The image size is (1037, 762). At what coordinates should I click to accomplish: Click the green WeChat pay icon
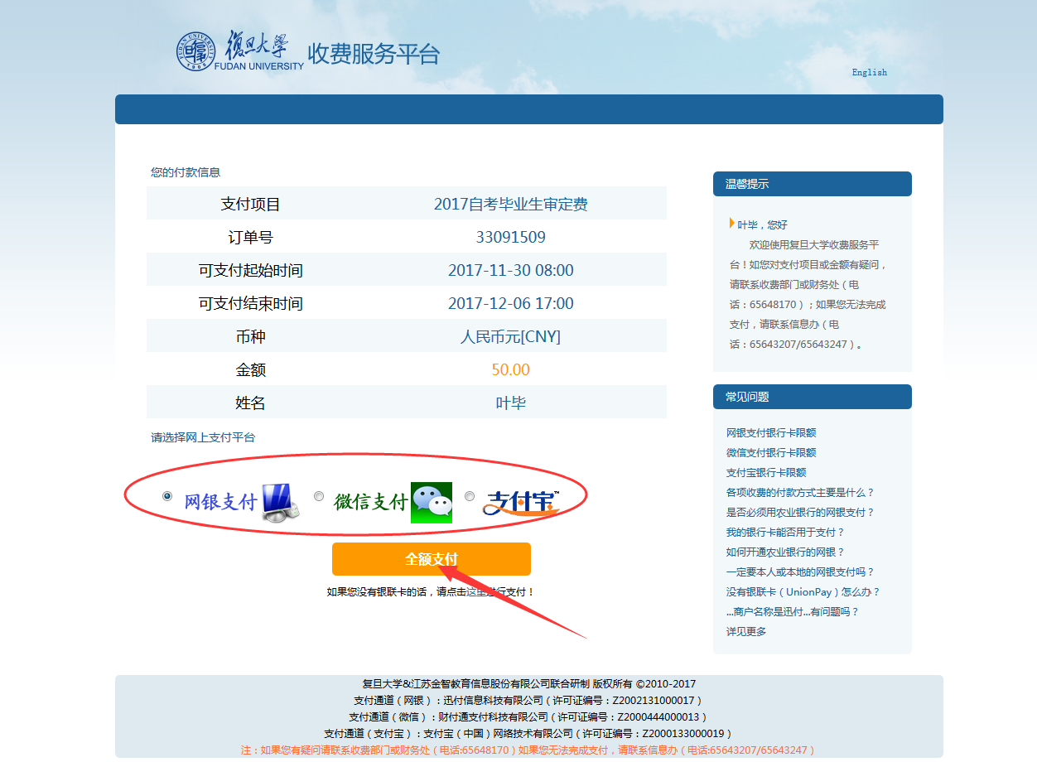pos(432,502)
